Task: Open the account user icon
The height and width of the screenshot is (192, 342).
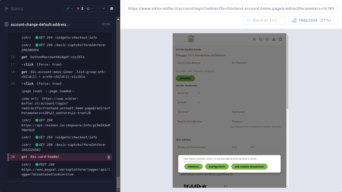Action: click(274, 39)
